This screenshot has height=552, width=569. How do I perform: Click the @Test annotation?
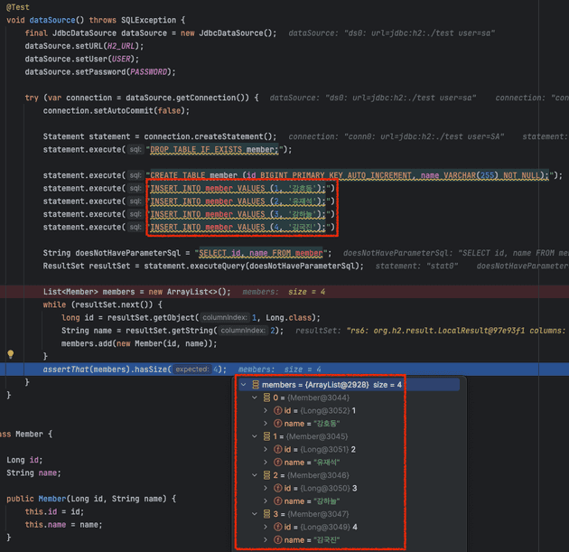[18, 7]
